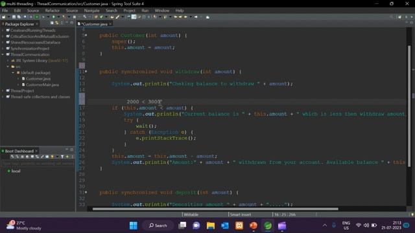Select Customer.java in Package Explorer tree

pyautogui.click(x=38, y=79)
